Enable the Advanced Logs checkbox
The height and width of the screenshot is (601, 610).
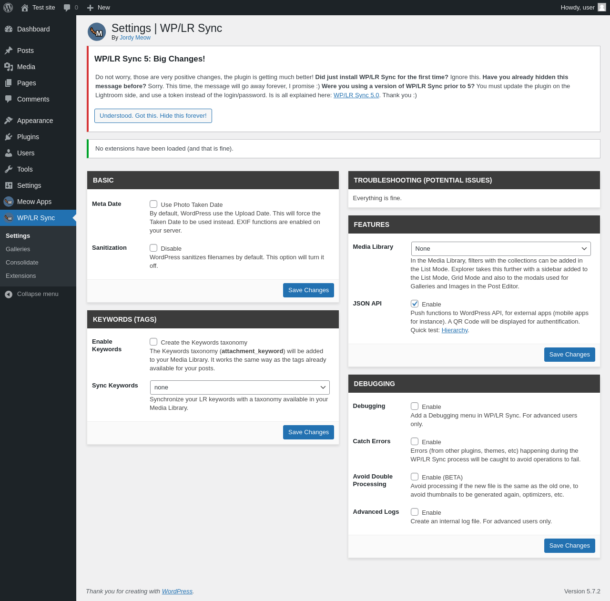(x=415, y=512)
